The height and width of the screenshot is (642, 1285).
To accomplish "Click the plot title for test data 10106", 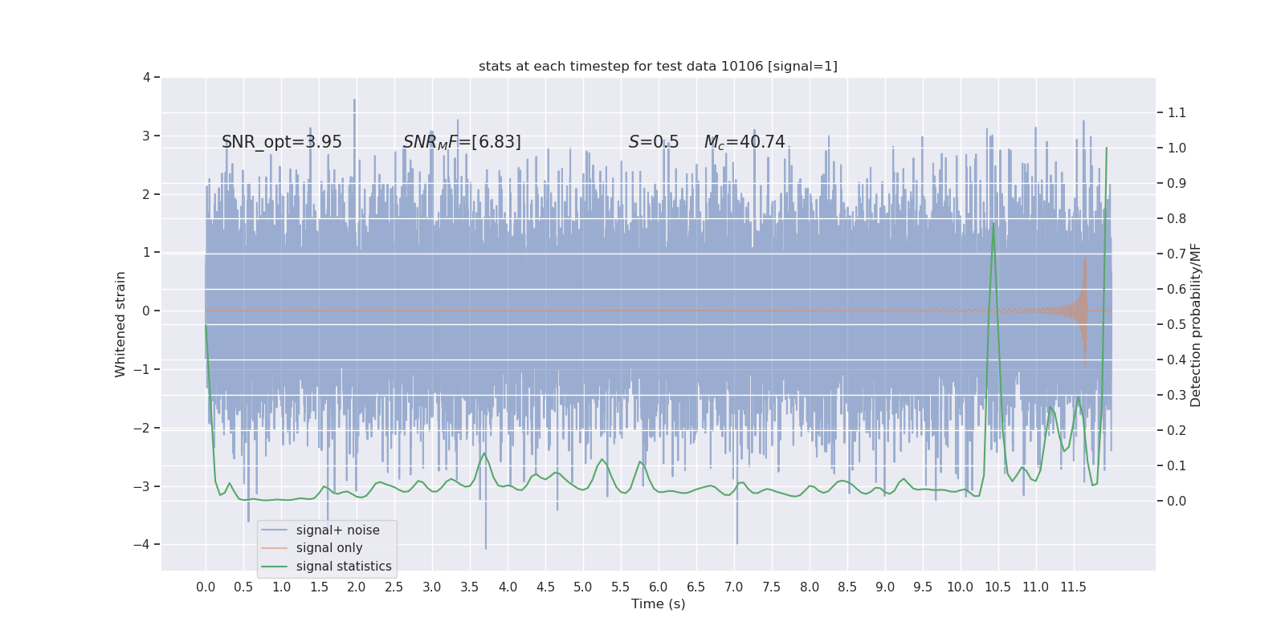I will point(658,66).
